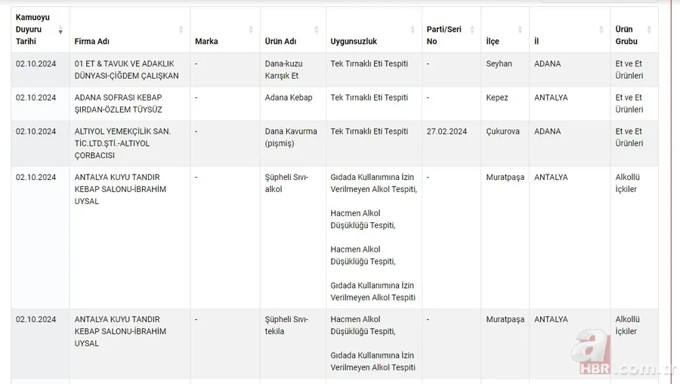Click sort arrows beside Ürün Grubu header

pyautogui.click(x=649, y=30)
